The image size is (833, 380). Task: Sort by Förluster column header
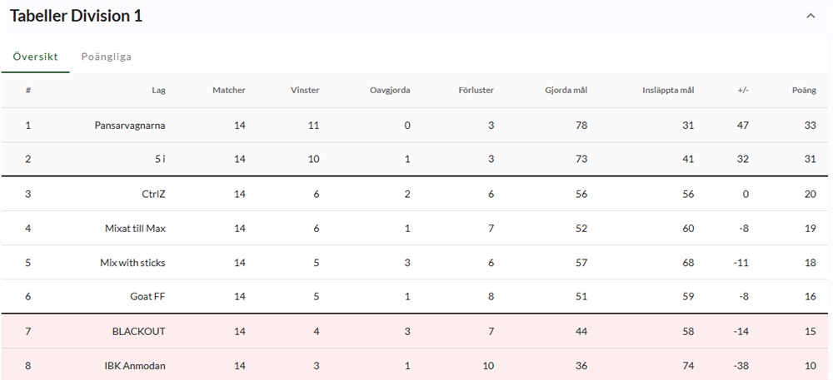click(x=476, y=91)
